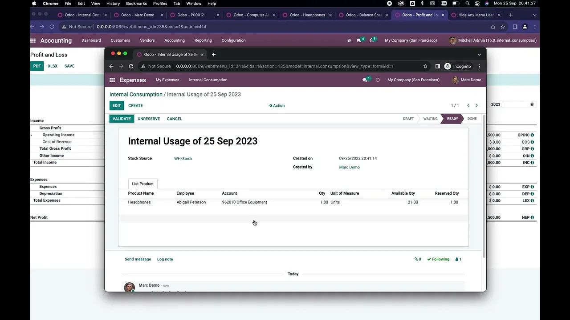Click the UNRESERVE button
The height and width of the screenshot is (320, 570).
pyautogui.click(x=149, y=119)
